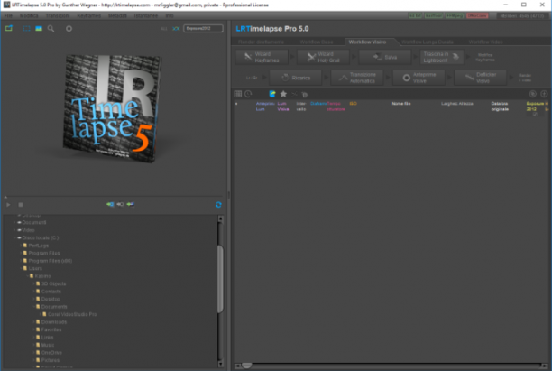552x371 pixels.
Task: Click the red DNGConv status badge
Action: pos(477,15)
